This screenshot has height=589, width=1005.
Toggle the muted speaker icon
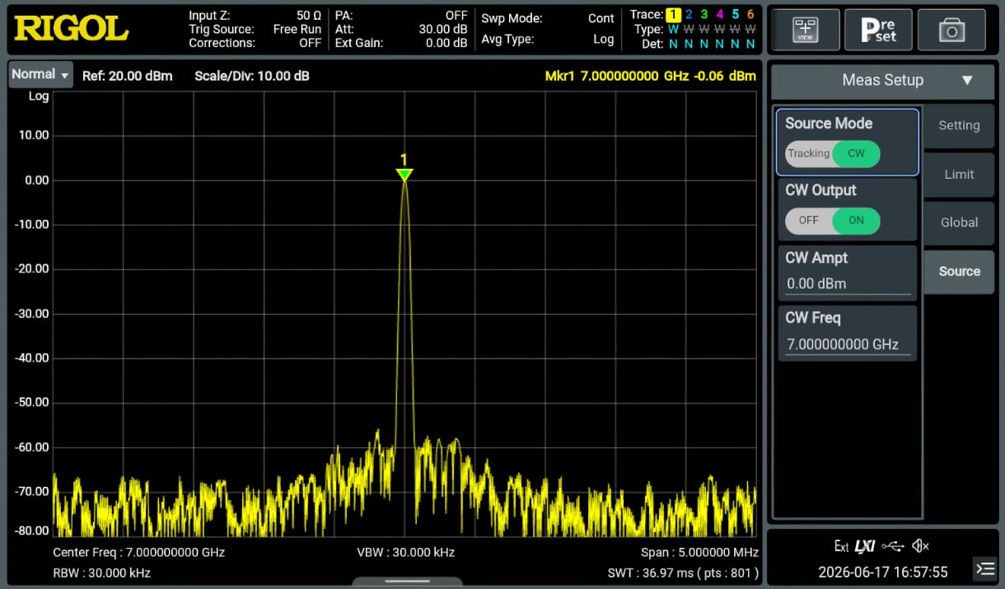(921, 546)
